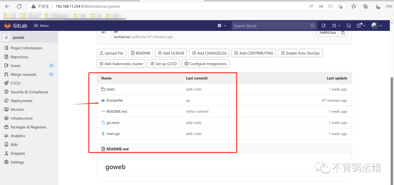Screen dimensions: 394x185
Task: Open immersive reader split icon
Action: (x=331, y=7)
